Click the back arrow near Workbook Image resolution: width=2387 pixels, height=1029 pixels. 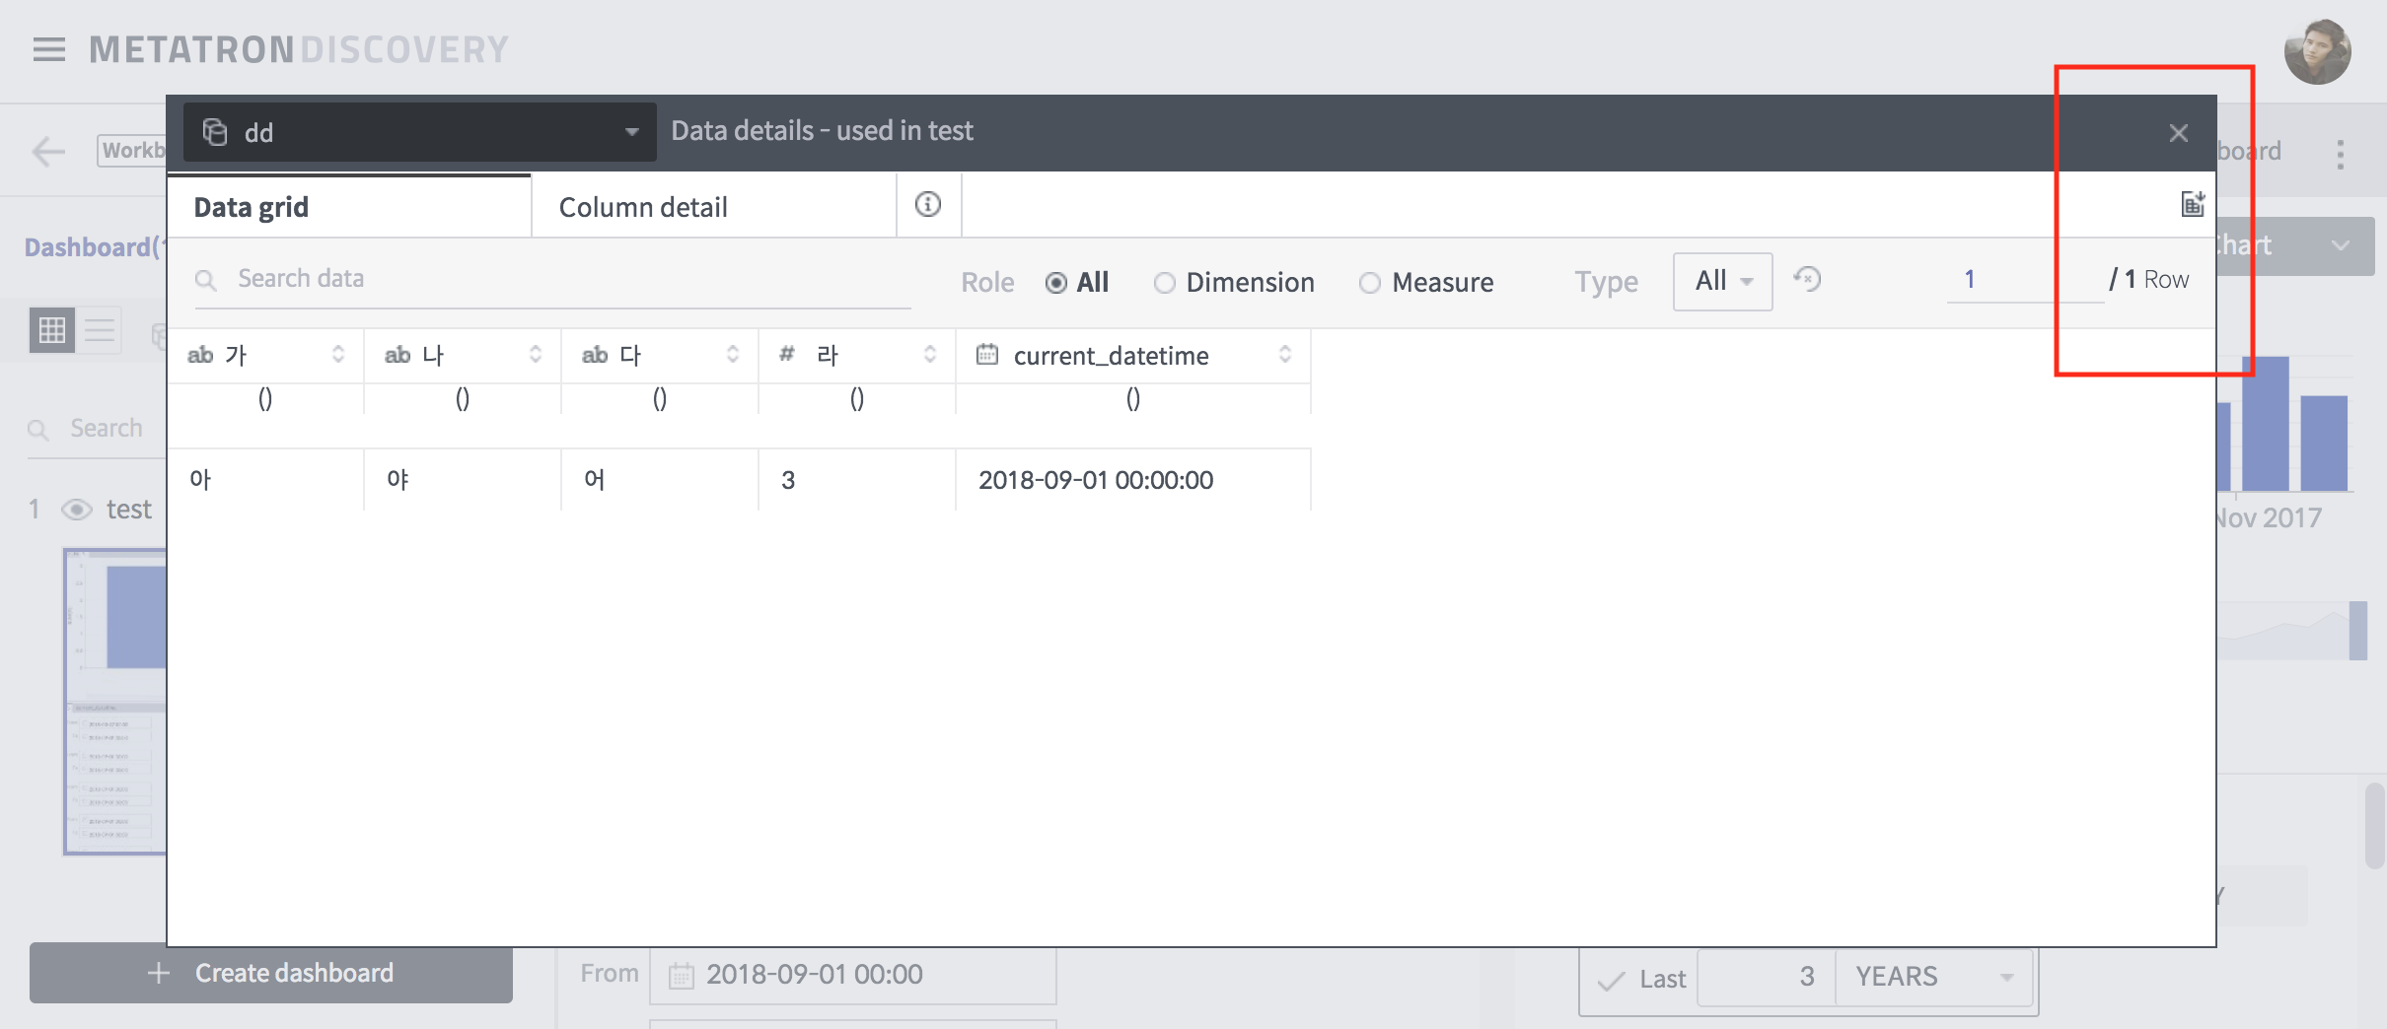click(47, 150)
